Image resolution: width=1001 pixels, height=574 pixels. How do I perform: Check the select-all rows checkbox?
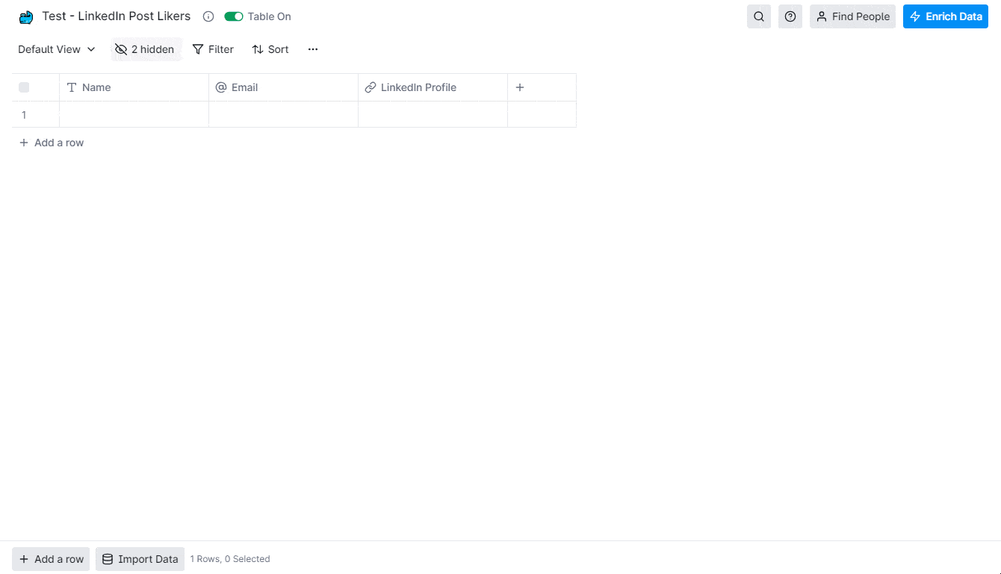point(24,87)
